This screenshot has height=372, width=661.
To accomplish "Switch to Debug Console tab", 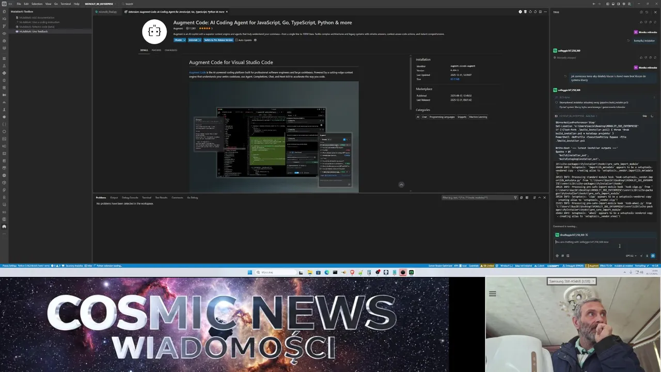I will (x=130, y=197).
